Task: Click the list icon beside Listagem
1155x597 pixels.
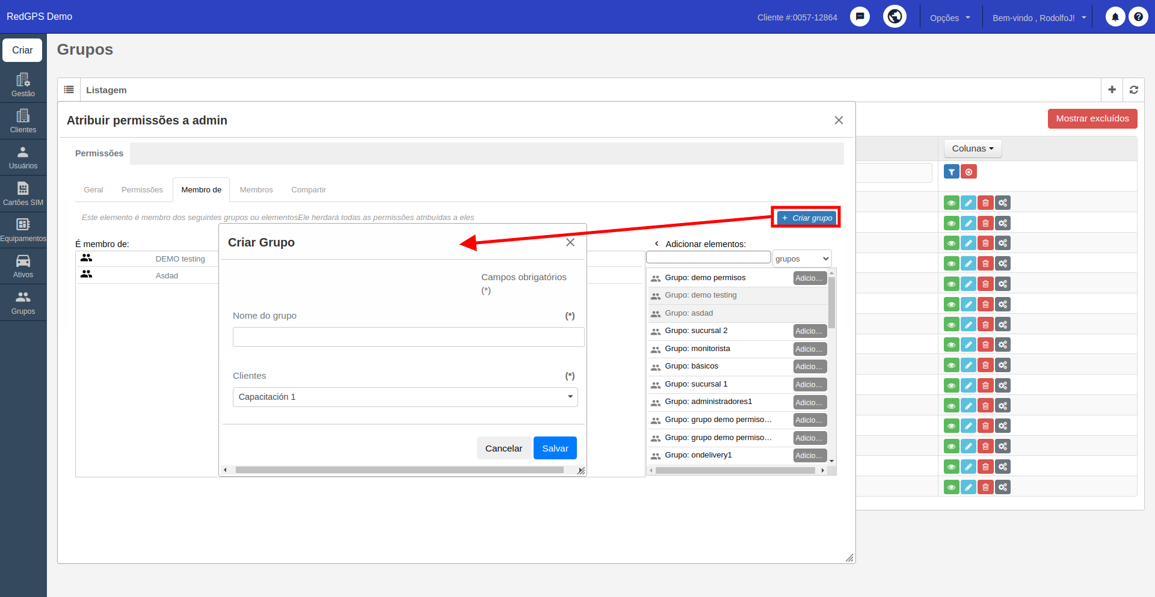Action: [x=69, y=90]
